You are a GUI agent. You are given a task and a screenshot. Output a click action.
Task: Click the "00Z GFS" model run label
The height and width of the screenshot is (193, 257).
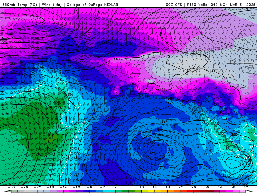(x=174, y=5)
